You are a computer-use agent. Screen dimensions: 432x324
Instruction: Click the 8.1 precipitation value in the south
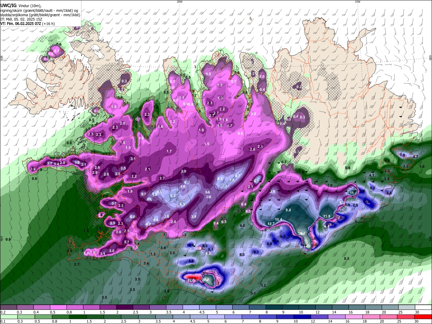pos(211,249)
